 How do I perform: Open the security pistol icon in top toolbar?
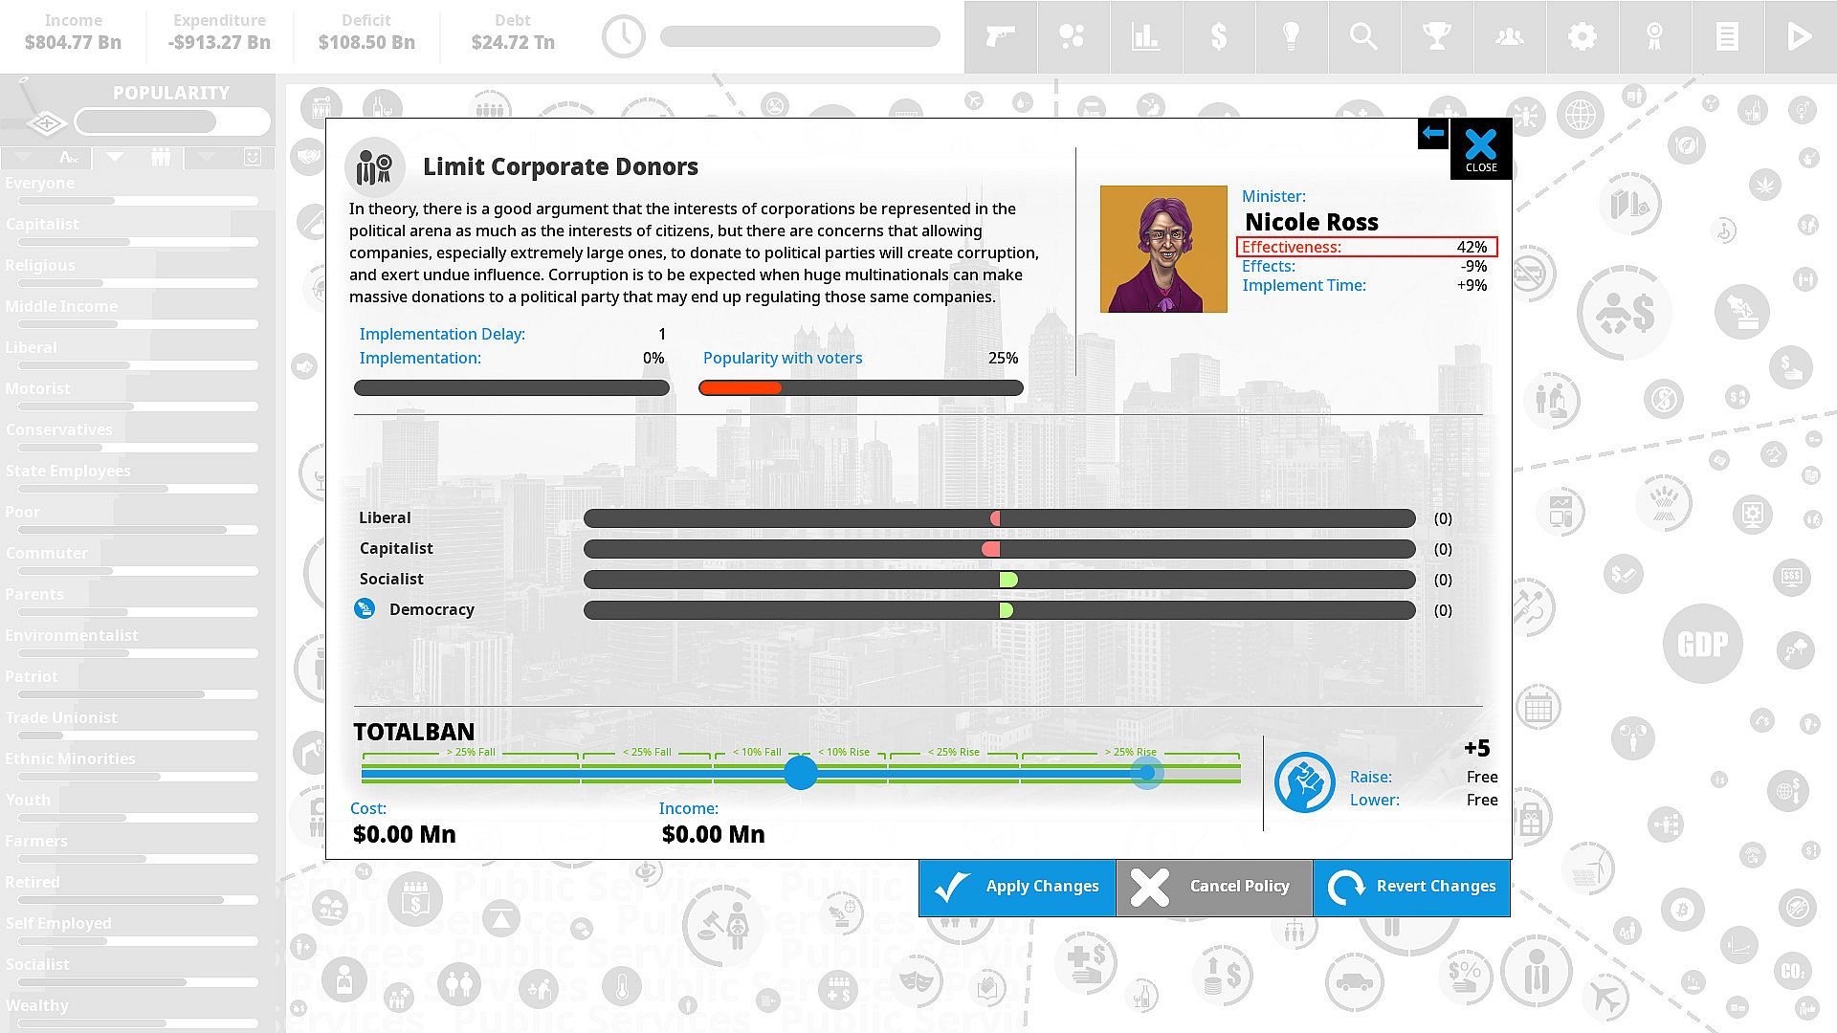pos(1000,37)
